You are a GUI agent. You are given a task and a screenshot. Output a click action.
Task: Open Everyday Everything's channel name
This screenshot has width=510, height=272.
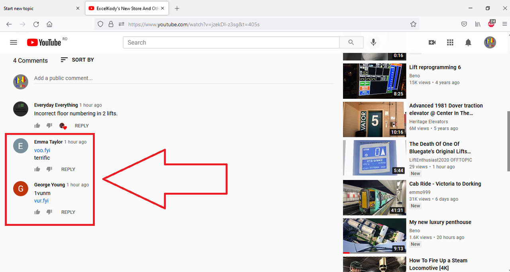click(x=56, y=105)
